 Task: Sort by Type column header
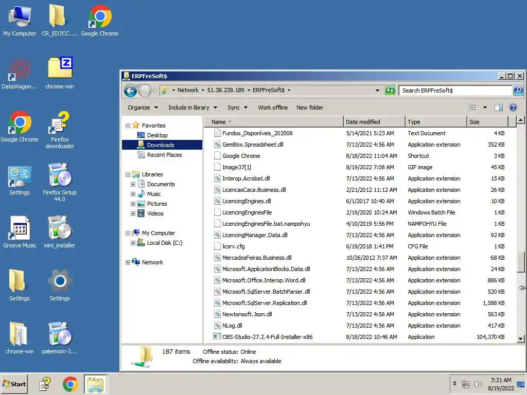(436, 122)
